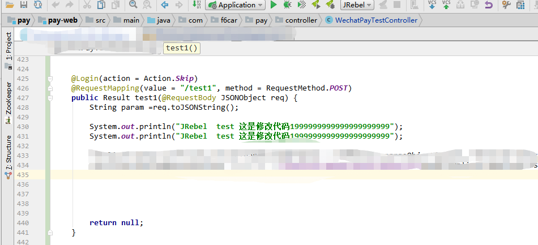The height and width of the screenshot is (245, 538).
Task: Run with JRebel rocket icon
Action: [315, 5]
